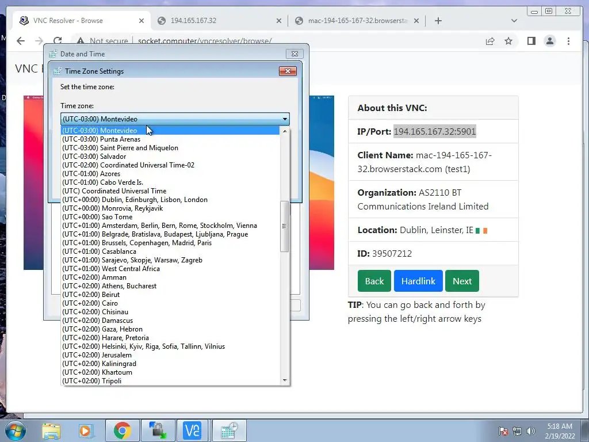Pick (UTC+02:00) Tripoli
589x442 pixels.
coord(170,381)
